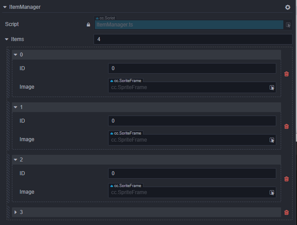Pick a SpriteFrame asset for item 0
This screenshot has width=297, height=225.
pyautogui.click(x=272, y=87)
